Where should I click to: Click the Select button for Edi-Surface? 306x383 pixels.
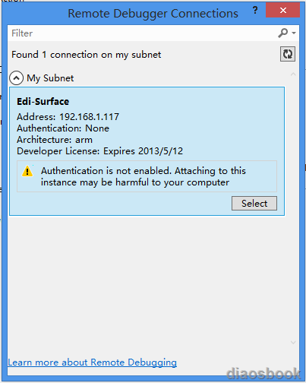click(x=254, y=203)
